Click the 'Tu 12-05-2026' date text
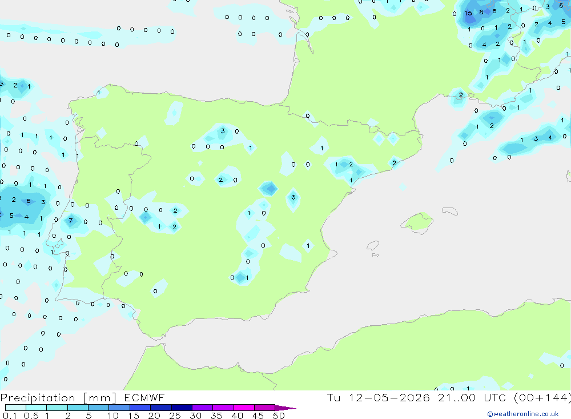Viewport: 571px width, 419px height. pos(379,398)
